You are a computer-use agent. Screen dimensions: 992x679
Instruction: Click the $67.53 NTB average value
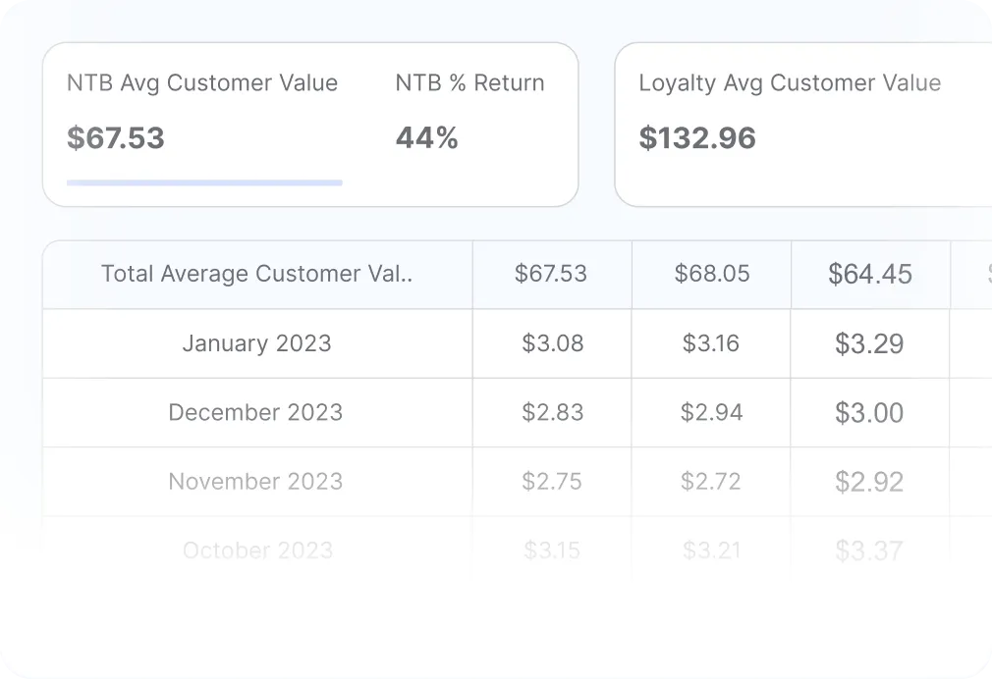115,137
